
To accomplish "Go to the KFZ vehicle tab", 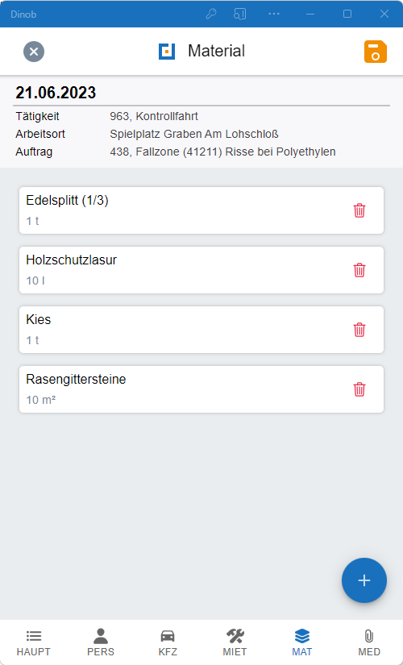I will 168,642.
